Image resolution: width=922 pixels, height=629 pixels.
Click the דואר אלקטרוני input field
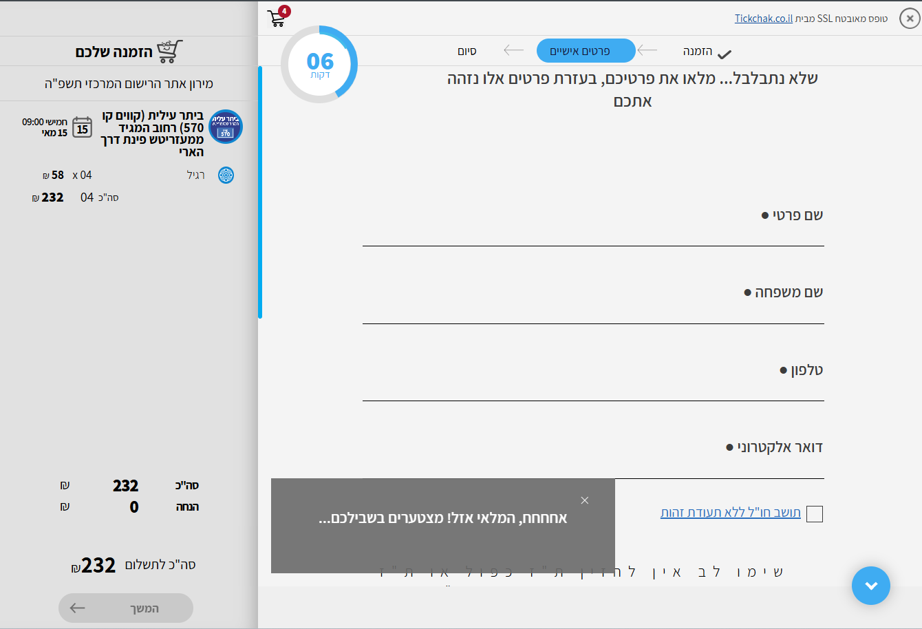pyautogui.click(x=593, y=468)
